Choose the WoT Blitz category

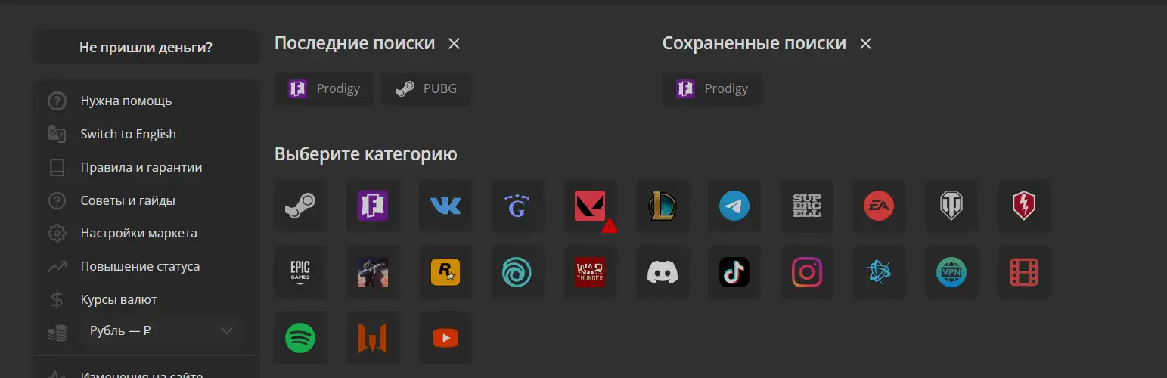1024,206
